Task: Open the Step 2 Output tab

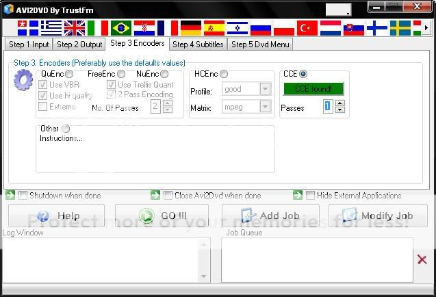Action: [79, 44]
